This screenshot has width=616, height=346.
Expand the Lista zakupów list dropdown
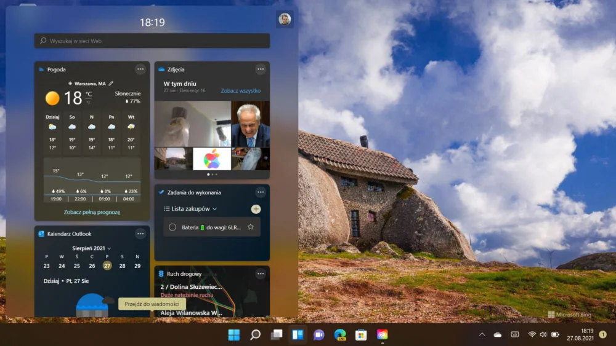pyautogui.click(x=190, y=209)
